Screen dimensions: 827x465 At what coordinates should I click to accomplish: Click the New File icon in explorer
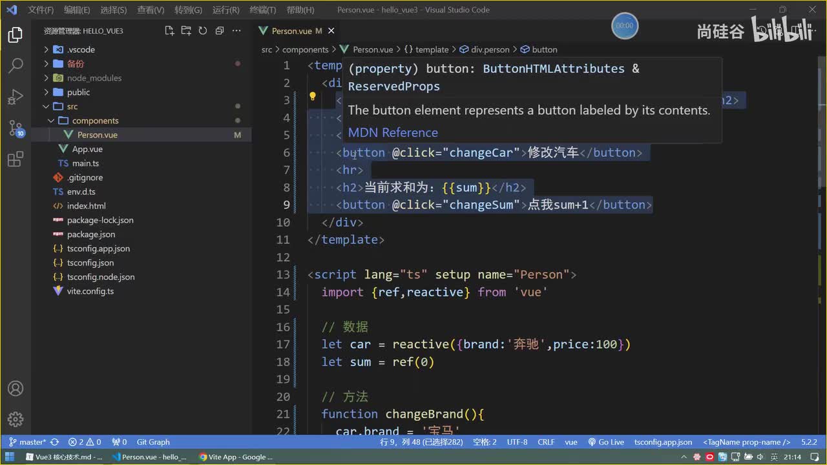pos(169,31)
